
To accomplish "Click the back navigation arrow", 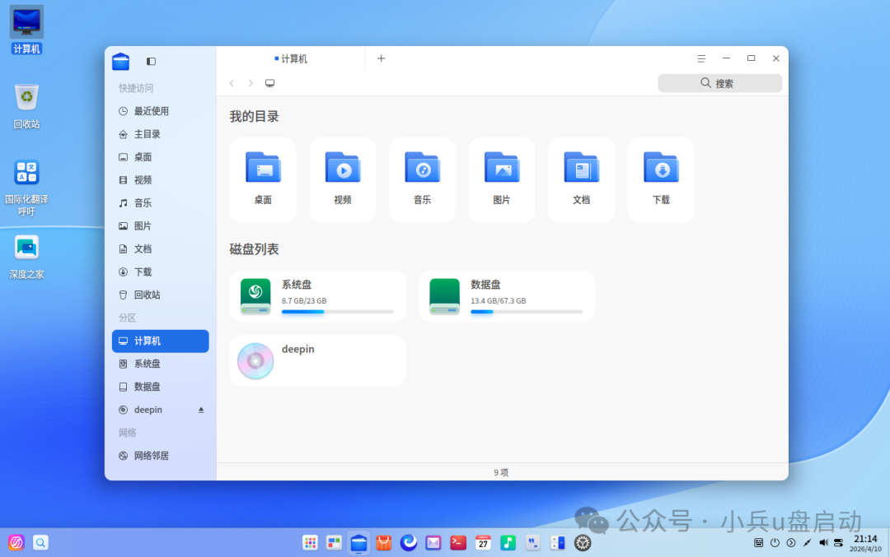I will (232, 83).
